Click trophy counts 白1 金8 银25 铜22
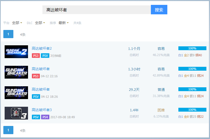210x139 pixels. (191, 116)
